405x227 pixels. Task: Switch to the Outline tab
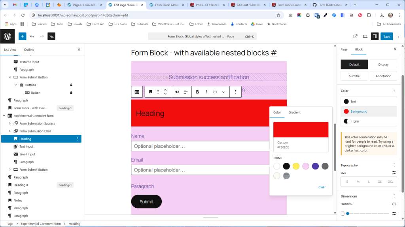(x=29, y=50)
